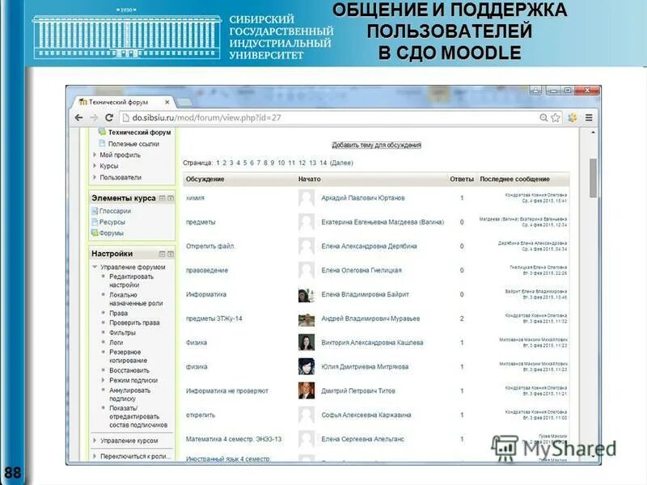Click avatar of Дмитрий Петрович Титов
This screenshot has width=647, height=485.
[x=307, y=390]
